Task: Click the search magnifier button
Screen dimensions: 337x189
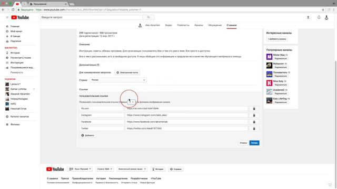Action: tap(148, 17)
